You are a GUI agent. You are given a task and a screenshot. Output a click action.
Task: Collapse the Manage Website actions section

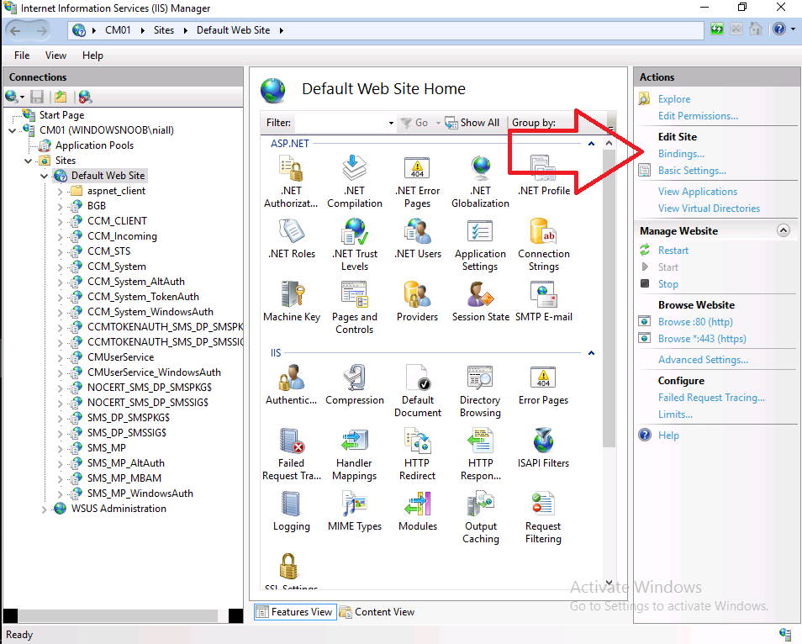click(783, 230)
